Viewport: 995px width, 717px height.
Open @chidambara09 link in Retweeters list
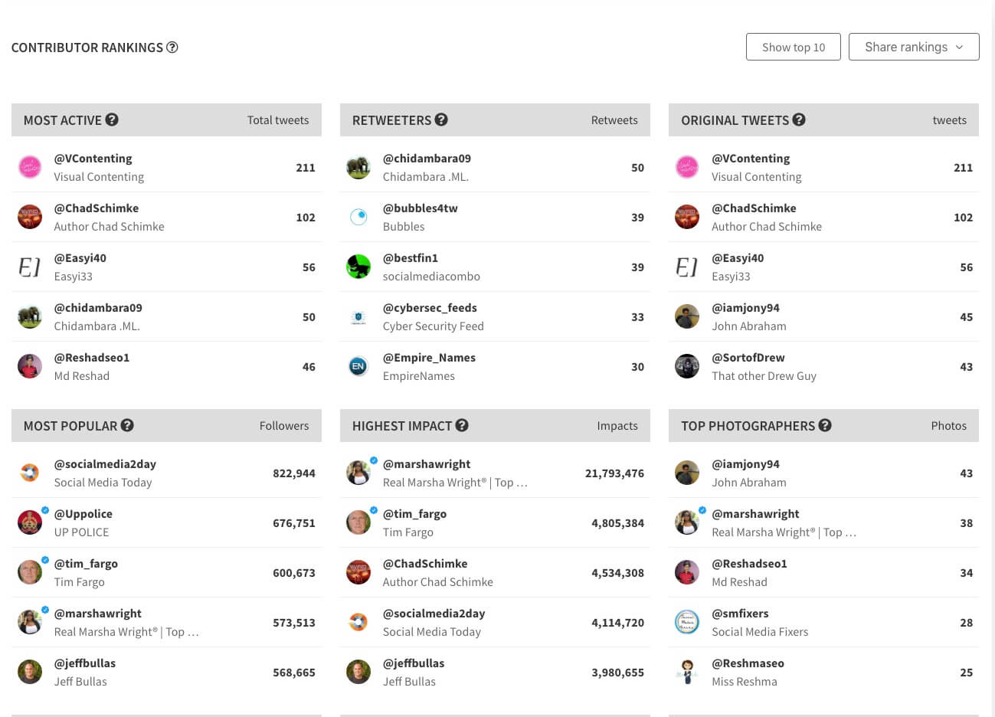(427, 159)
